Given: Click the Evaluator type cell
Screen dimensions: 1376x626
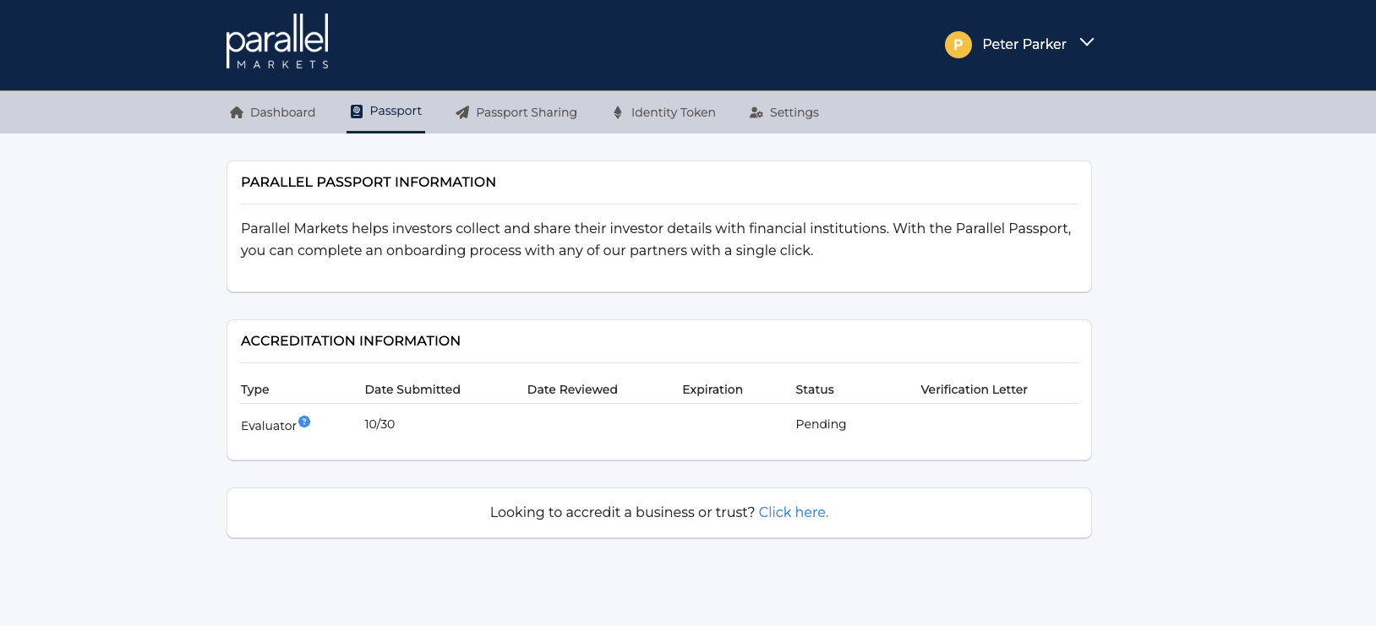Looking at the screenshot, I should (269, 426).
